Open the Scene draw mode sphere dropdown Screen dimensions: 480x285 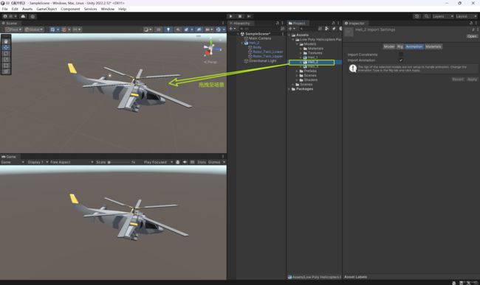pos(148,29)
